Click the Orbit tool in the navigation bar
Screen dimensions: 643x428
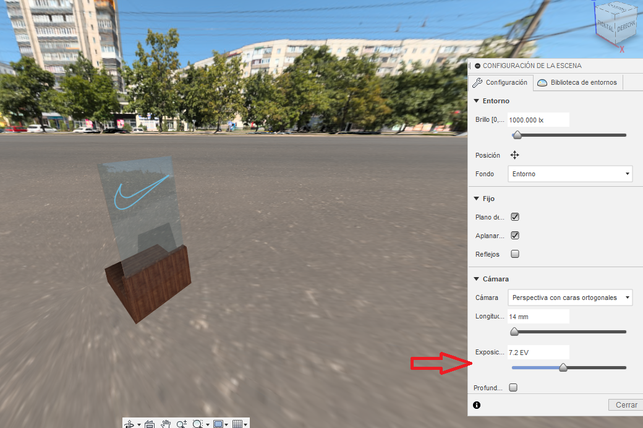tap(129, 424)
